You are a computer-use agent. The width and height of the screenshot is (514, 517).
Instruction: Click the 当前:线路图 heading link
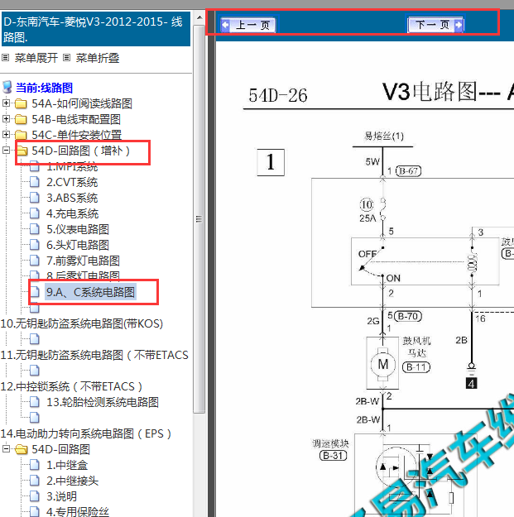pos(44,88)
